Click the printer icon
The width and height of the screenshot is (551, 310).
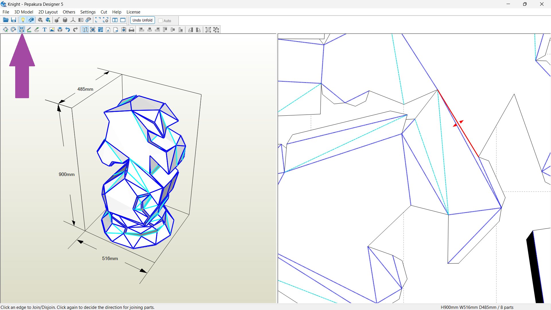(x=131, y=30)
